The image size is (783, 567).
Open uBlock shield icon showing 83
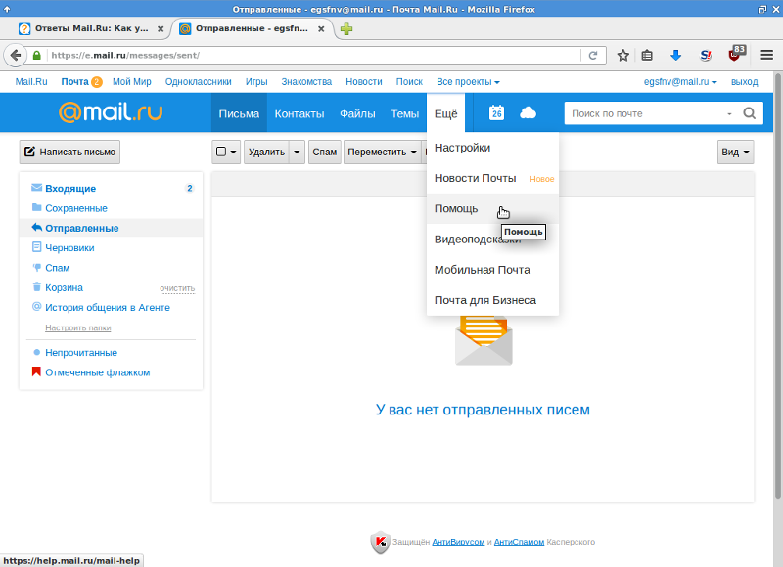[x=736, y=54]
